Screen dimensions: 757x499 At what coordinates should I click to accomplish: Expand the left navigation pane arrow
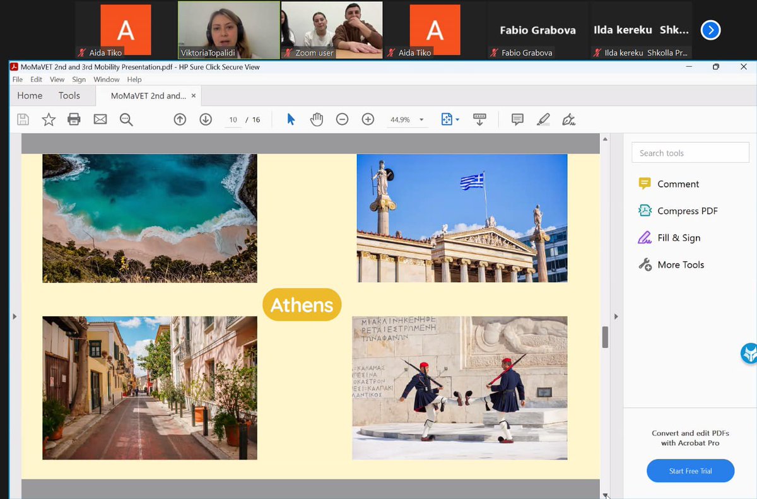(15, 316)
